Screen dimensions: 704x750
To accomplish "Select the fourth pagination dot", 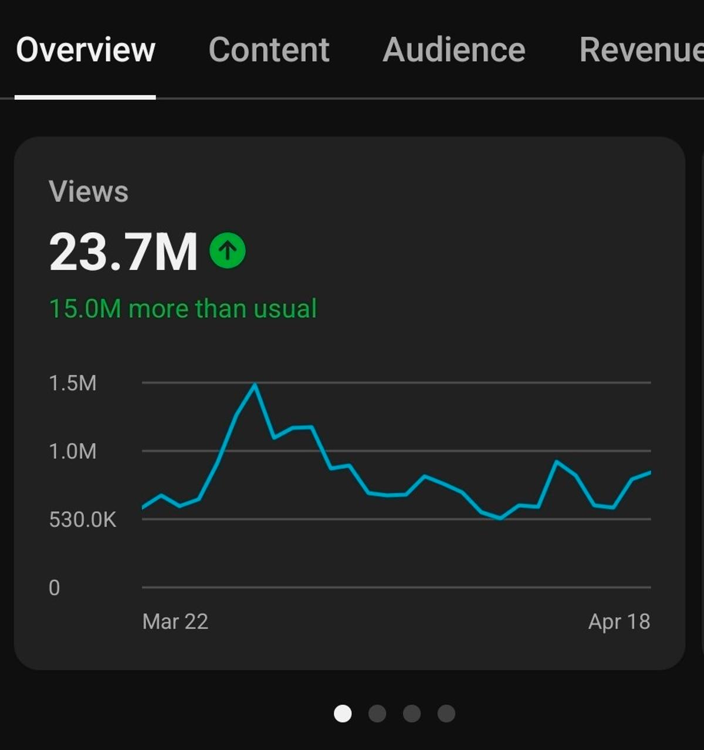I will click(x=447, y=714).
